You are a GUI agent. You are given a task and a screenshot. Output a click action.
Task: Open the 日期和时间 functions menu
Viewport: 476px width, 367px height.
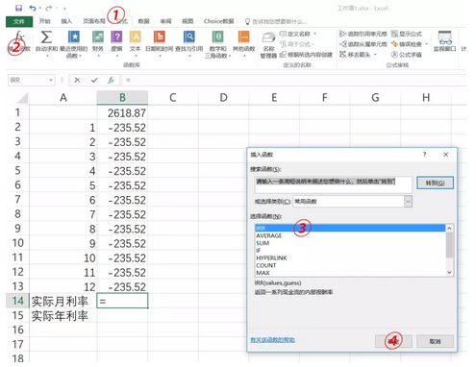160,43
